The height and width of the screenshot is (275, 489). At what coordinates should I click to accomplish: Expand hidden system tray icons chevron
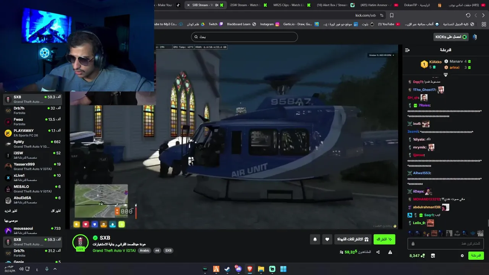pos(55,269)
